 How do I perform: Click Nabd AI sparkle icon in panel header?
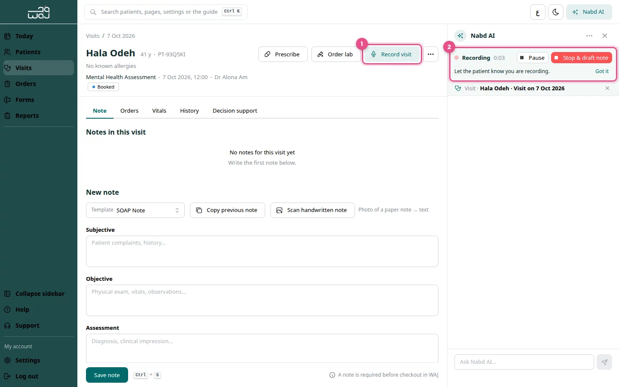click(x=460, y=36)
